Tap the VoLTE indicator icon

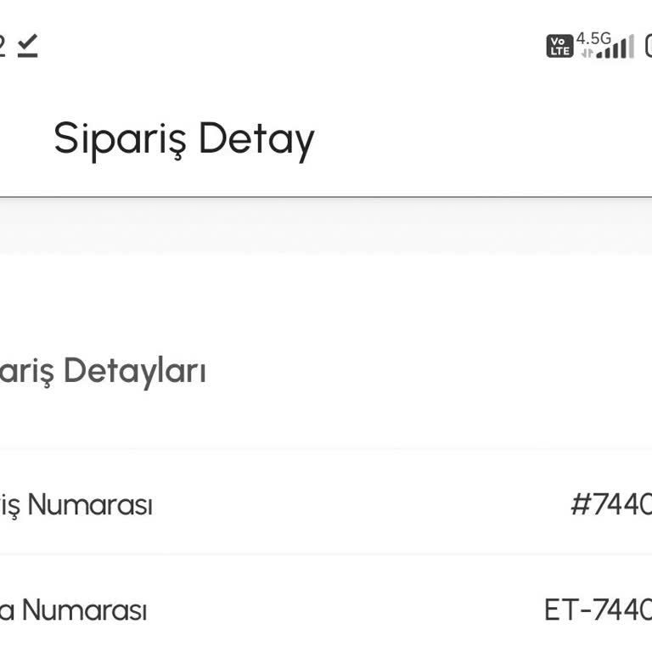tap(559, 46)
